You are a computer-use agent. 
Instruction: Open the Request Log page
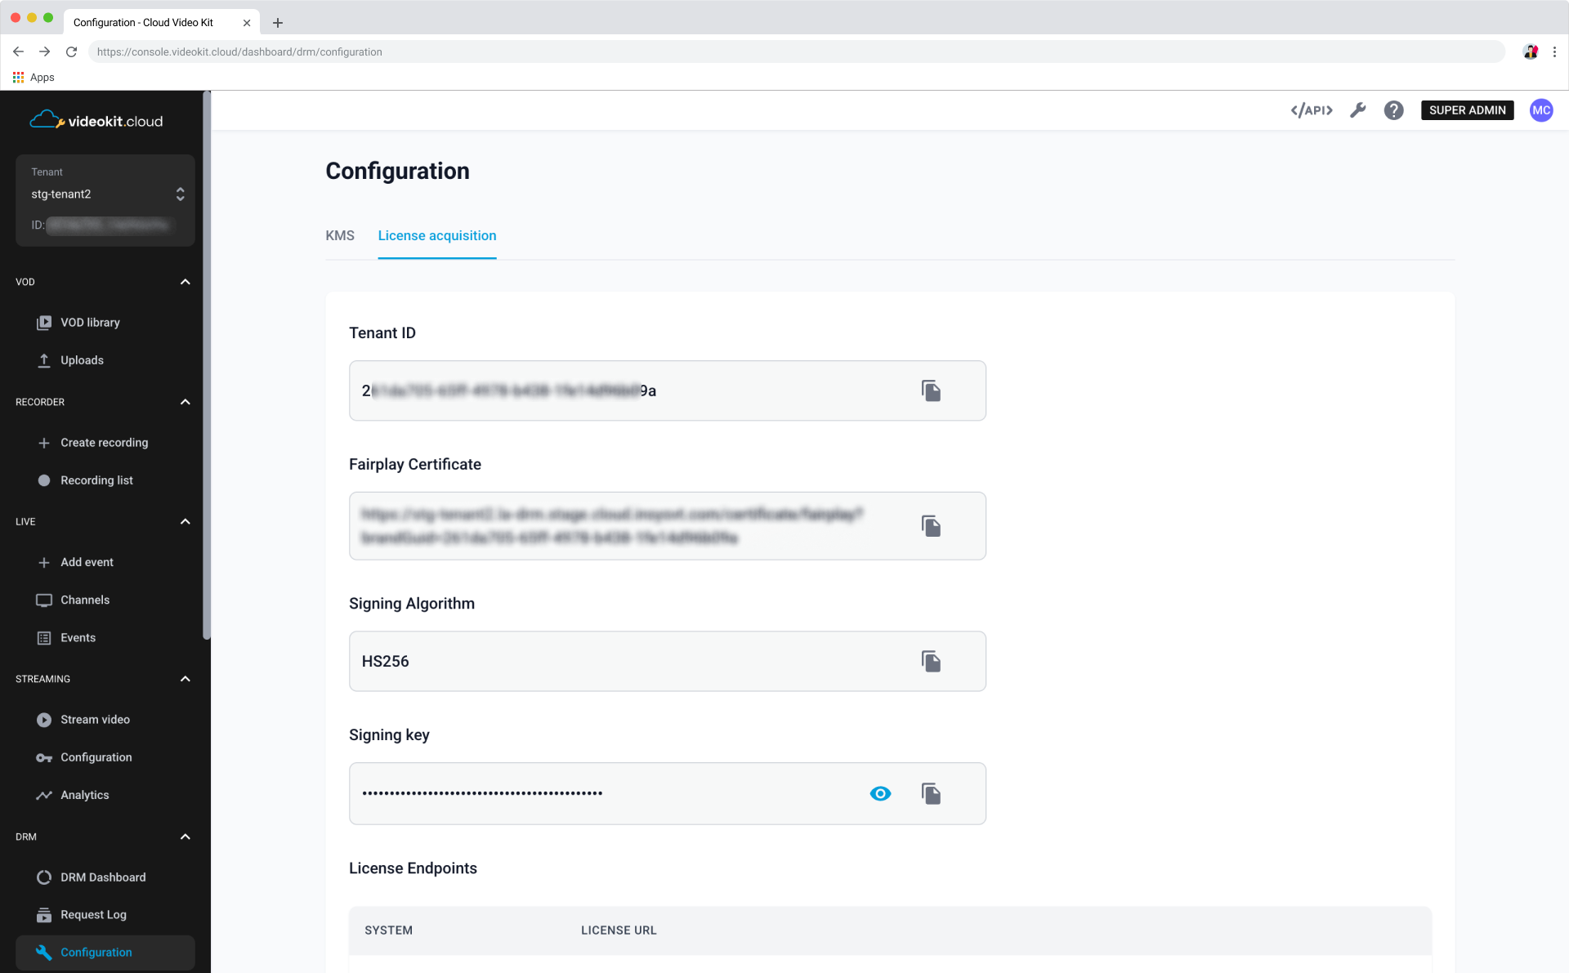(93, 914)
